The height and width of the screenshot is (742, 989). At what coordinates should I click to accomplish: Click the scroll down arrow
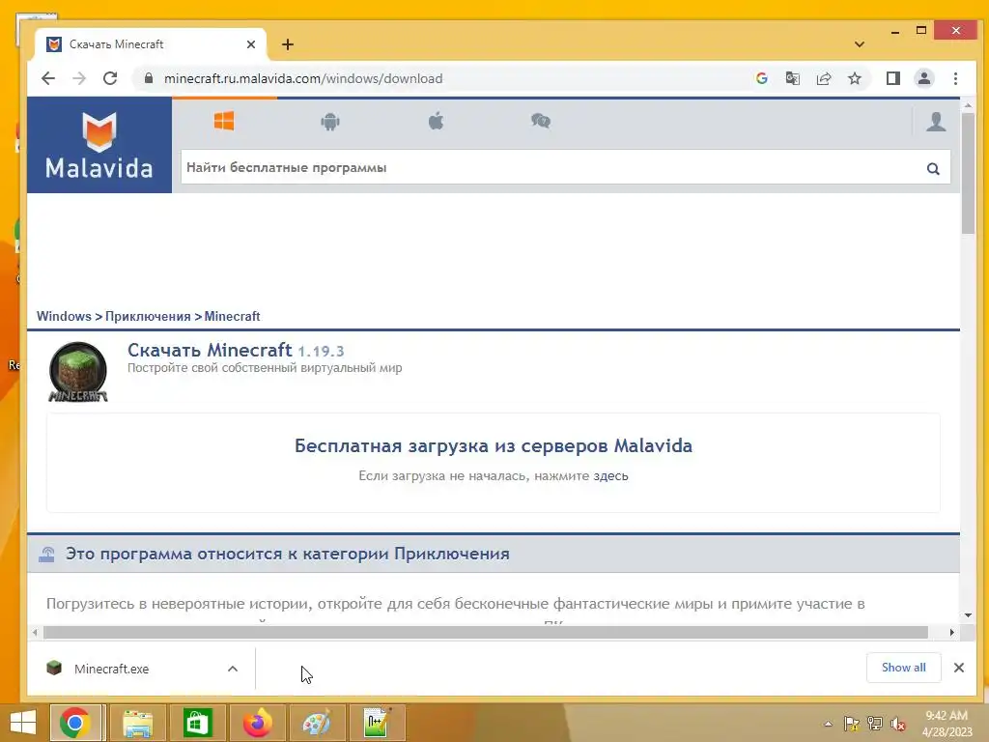click(968, 615)
